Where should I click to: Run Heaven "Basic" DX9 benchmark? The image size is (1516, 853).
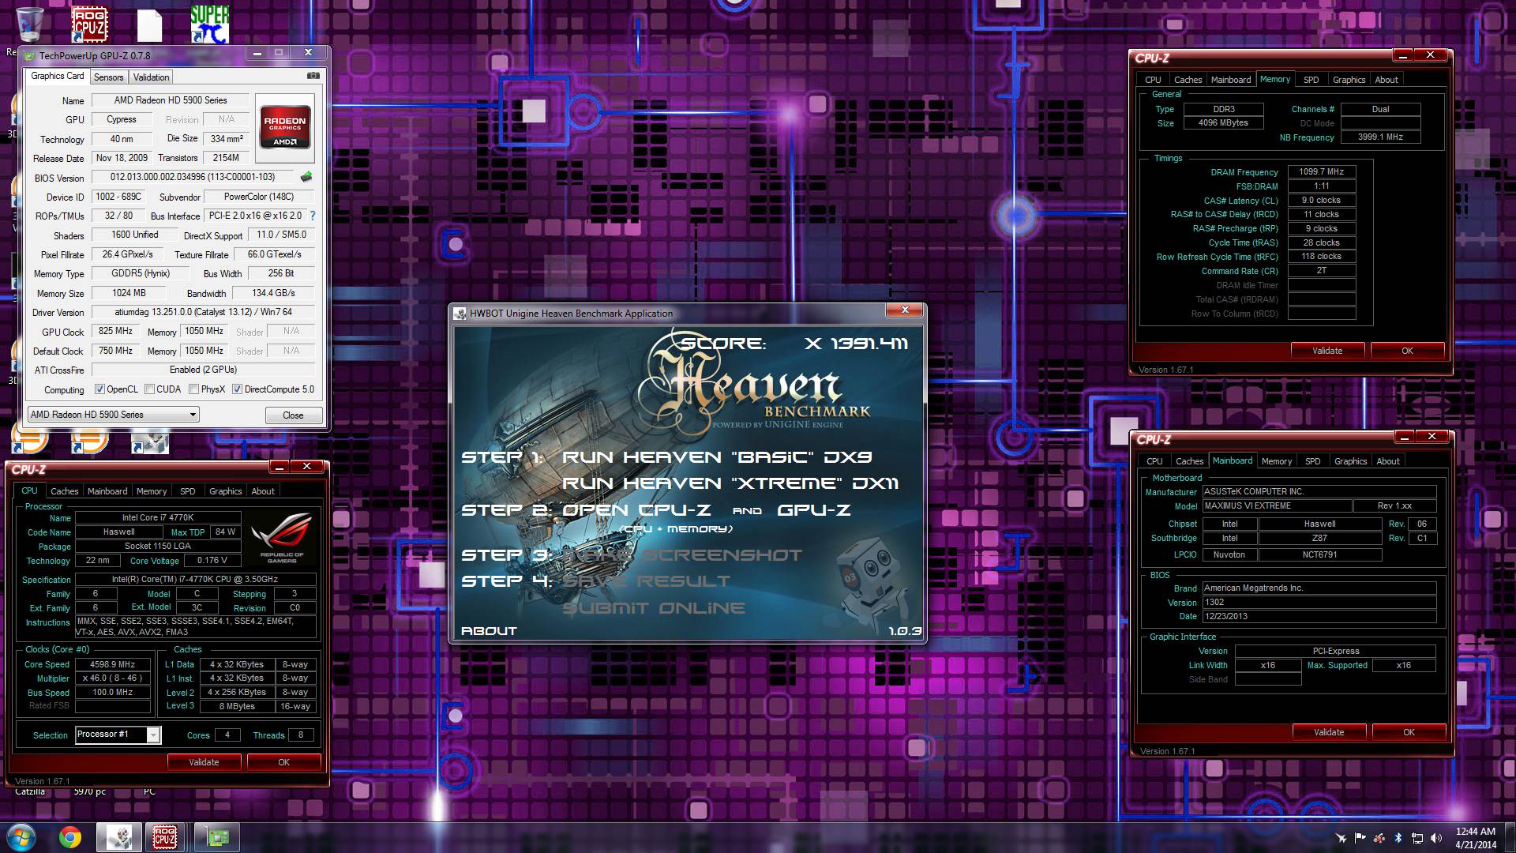(x=717, y=457)
